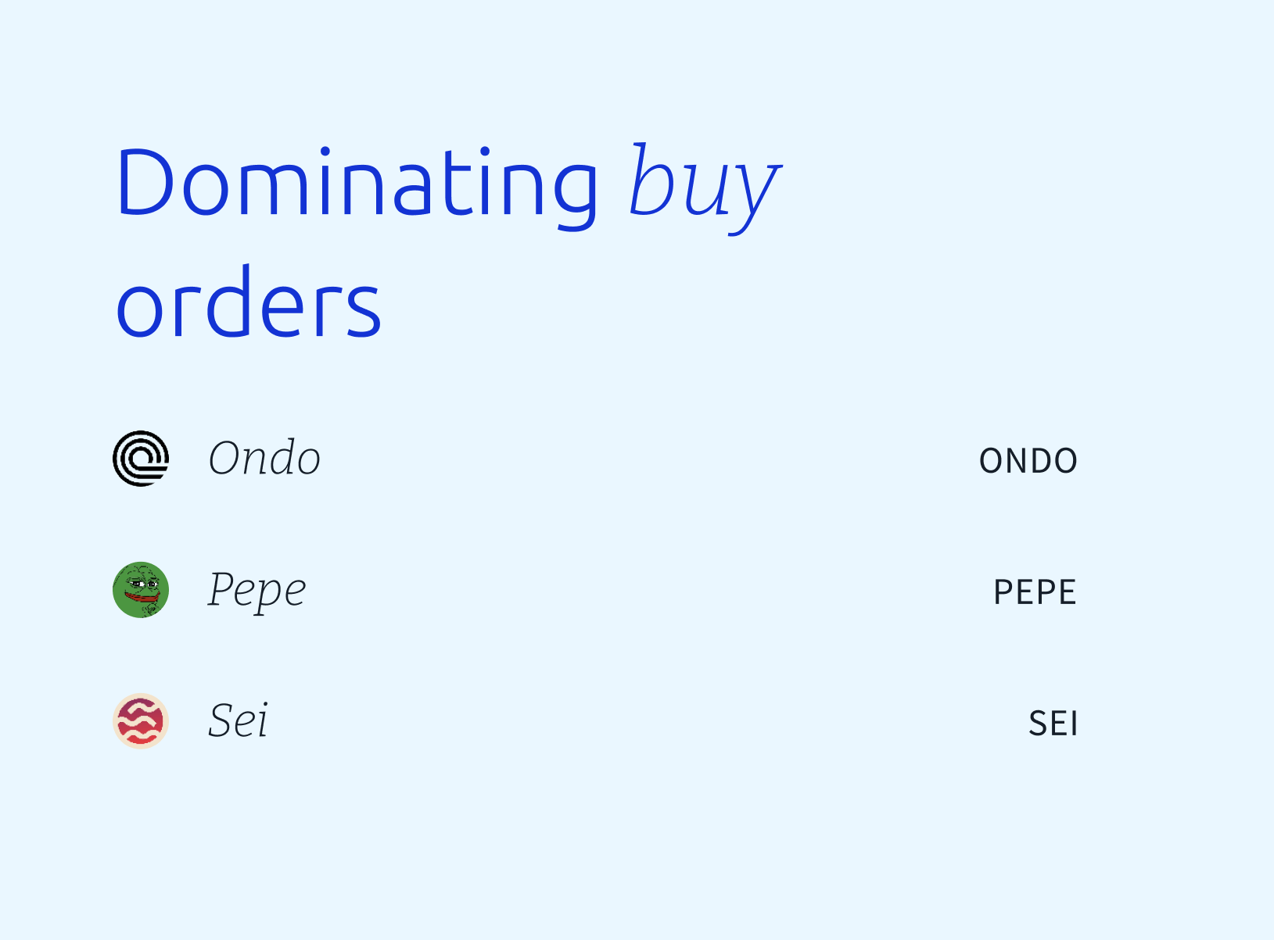Click the word Dominating in the heading
Viewport: 1274px width, 940px height.
(357, 183)
